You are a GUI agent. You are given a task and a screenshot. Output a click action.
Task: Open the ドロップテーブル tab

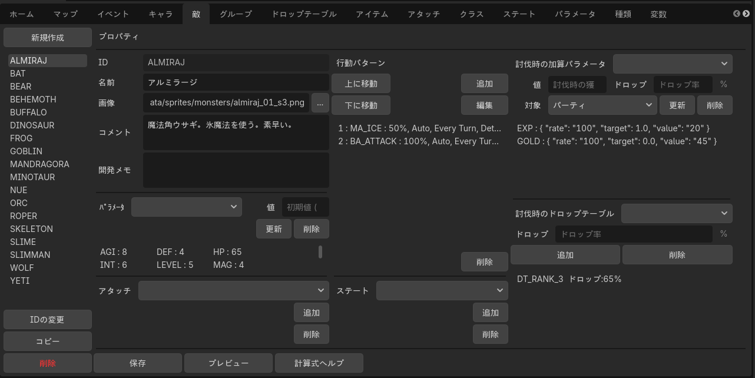(304, 14)
